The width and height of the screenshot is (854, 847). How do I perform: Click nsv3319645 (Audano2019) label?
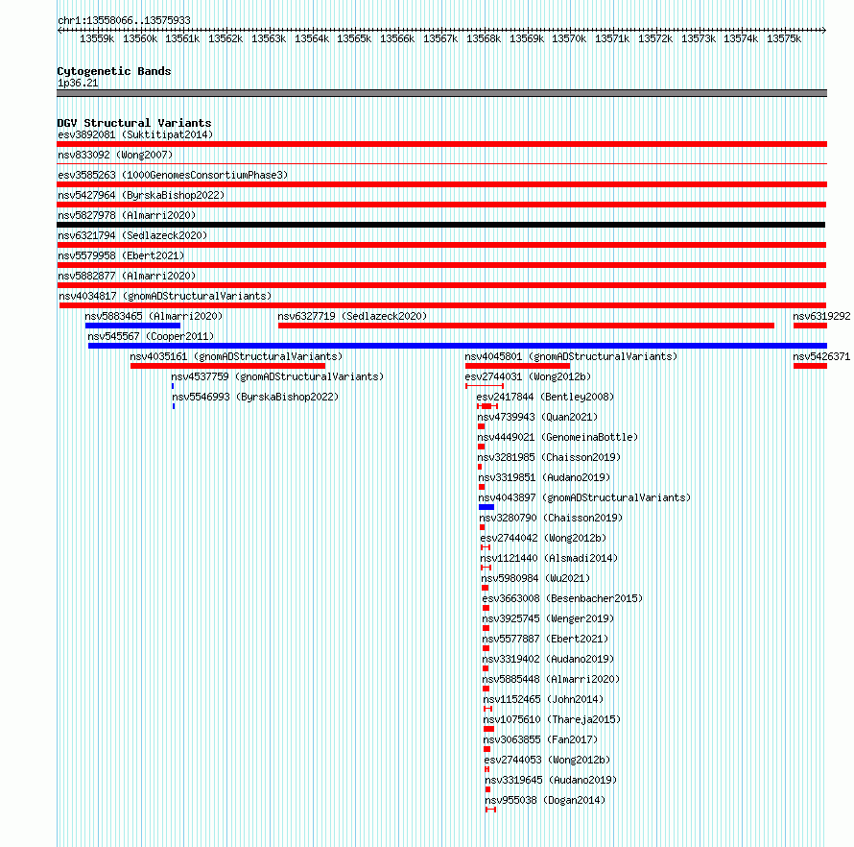tap(551, 780)
